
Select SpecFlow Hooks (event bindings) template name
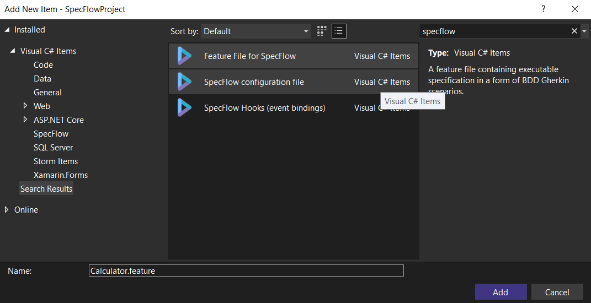tap(264, 108)
